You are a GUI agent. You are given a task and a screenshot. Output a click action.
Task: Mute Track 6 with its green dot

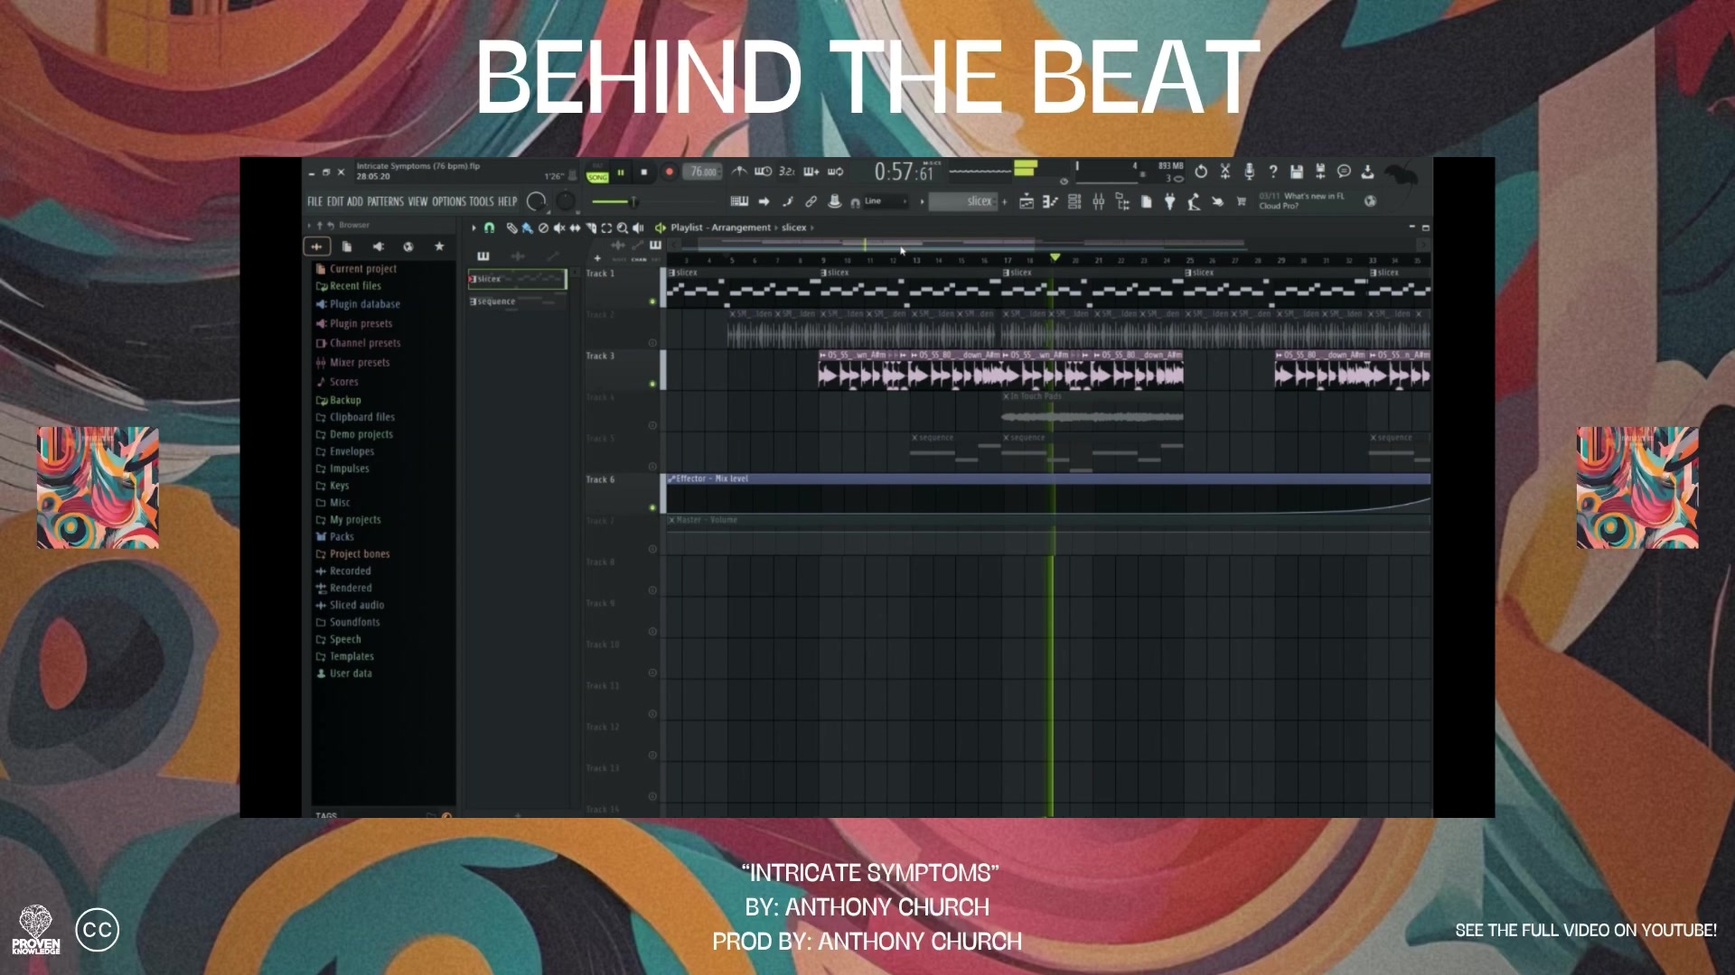click(652, 507)
